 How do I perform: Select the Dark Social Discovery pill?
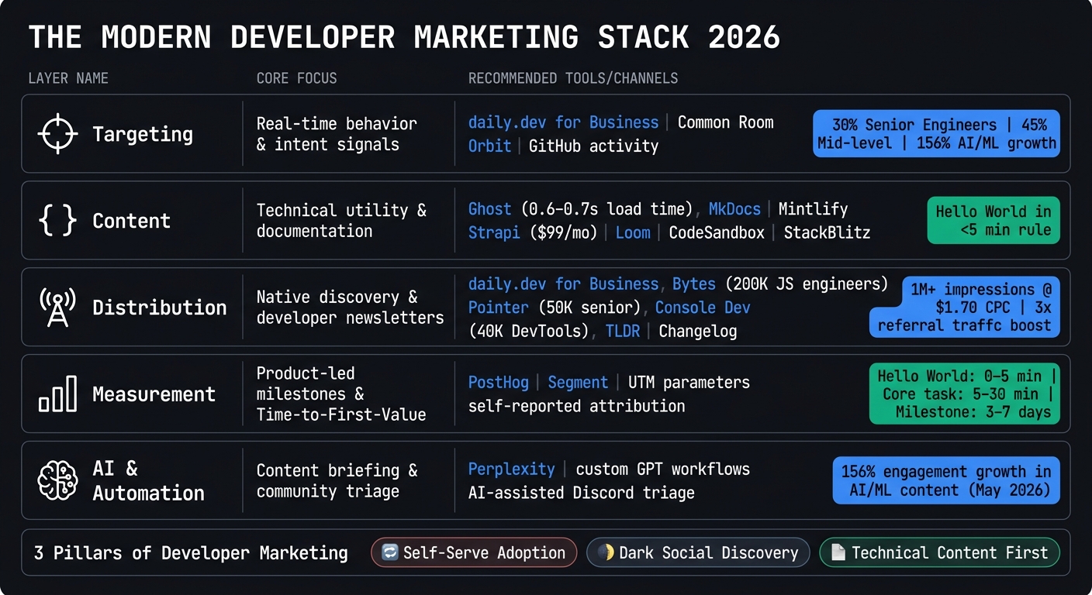tap(698, 552)
